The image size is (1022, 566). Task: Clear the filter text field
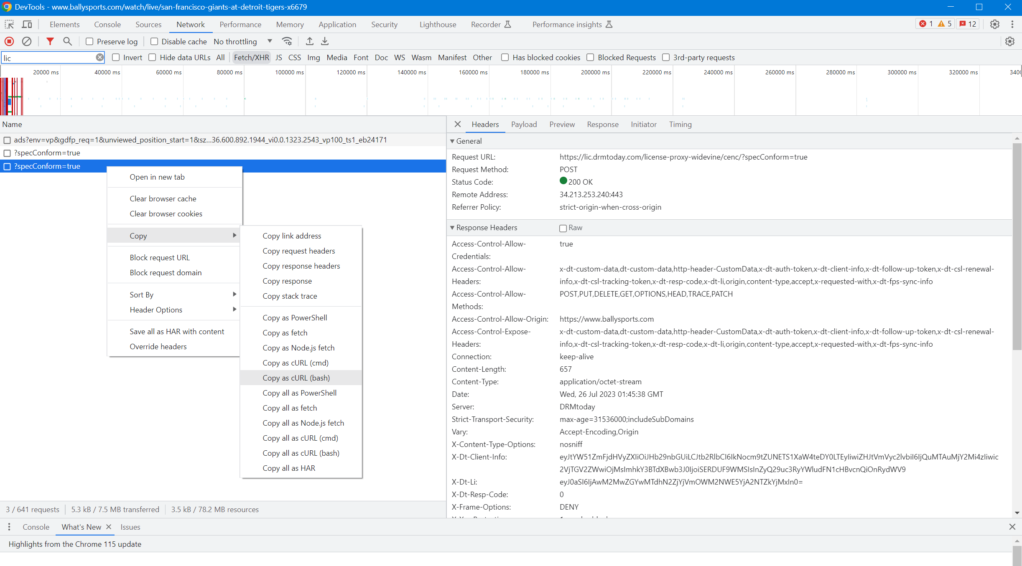[x=99, y=58]
